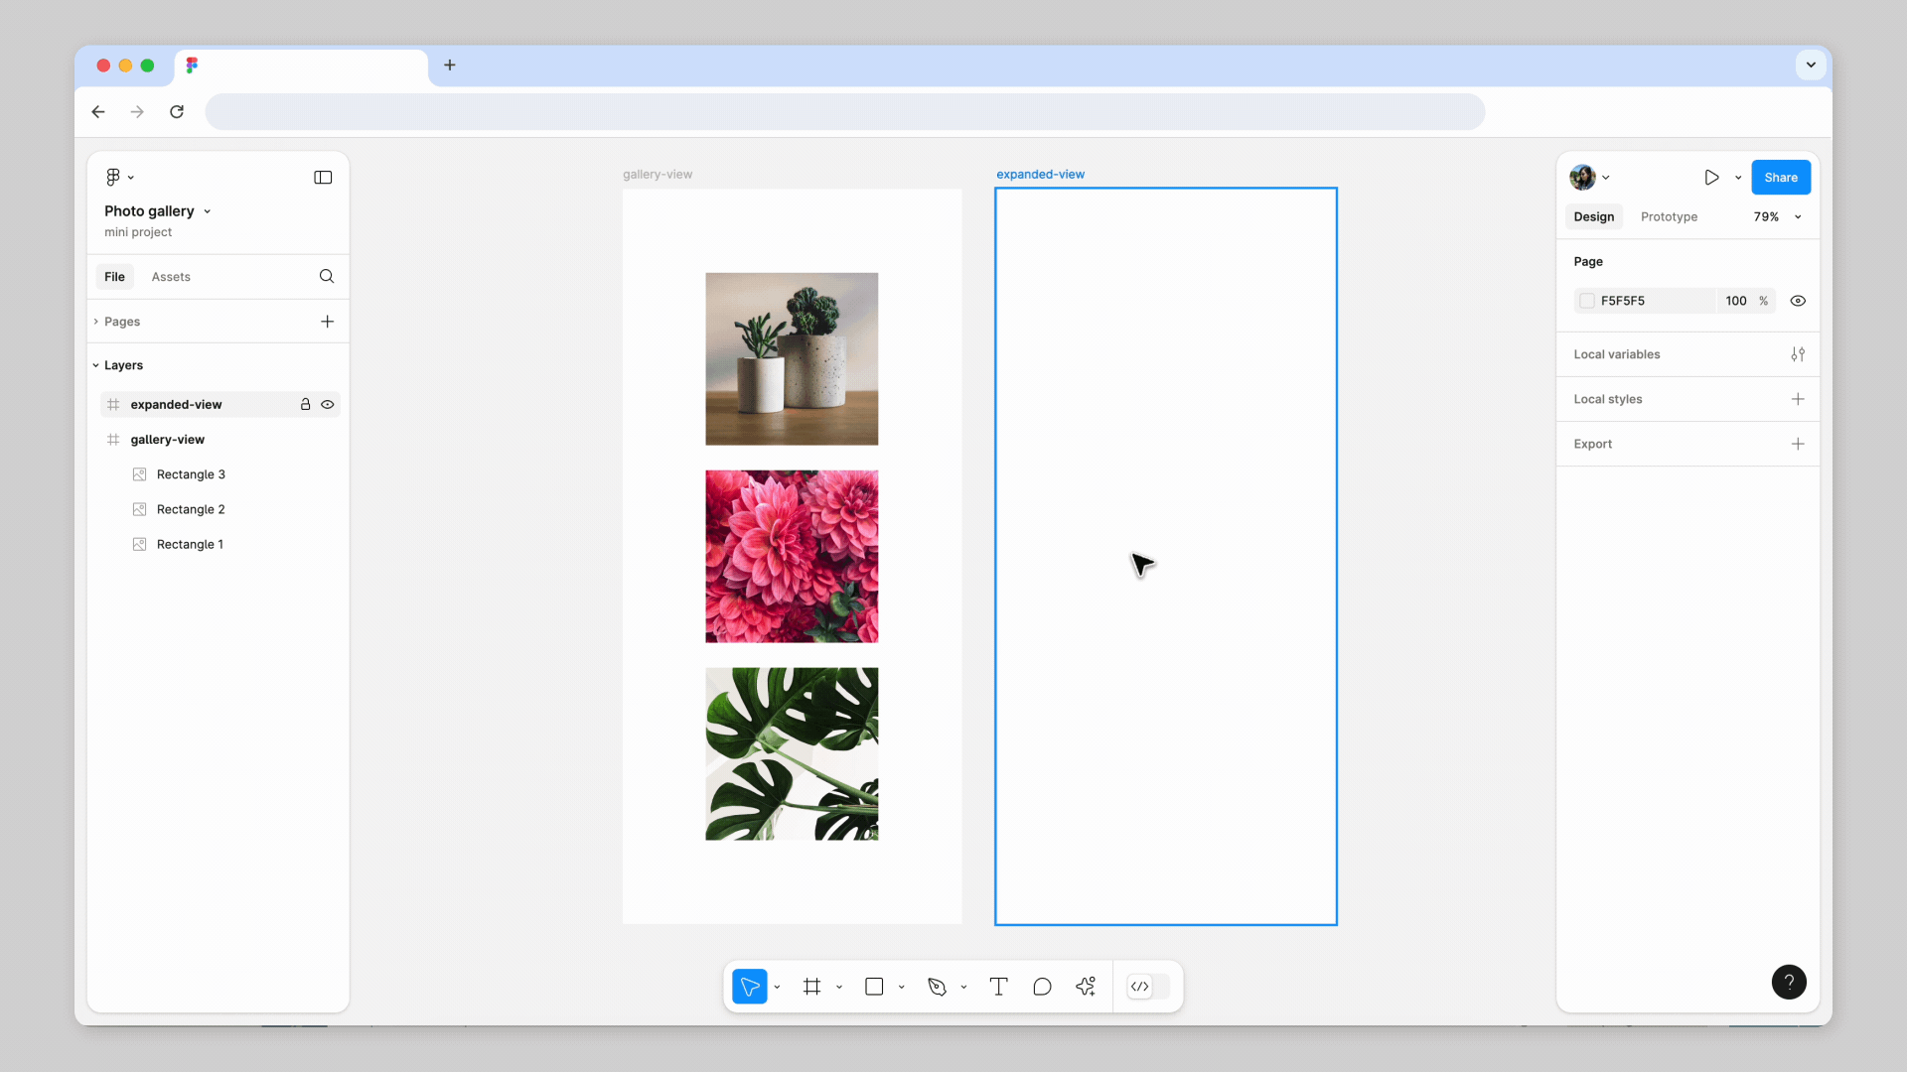Open the Photo gallery file name dropdown
1907x1072 pixels.
[207, 211]
